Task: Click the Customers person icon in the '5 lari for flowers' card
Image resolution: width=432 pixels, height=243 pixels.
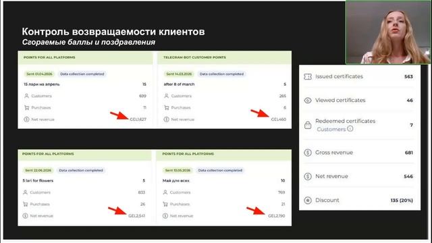Action: (x=26, y=192)
